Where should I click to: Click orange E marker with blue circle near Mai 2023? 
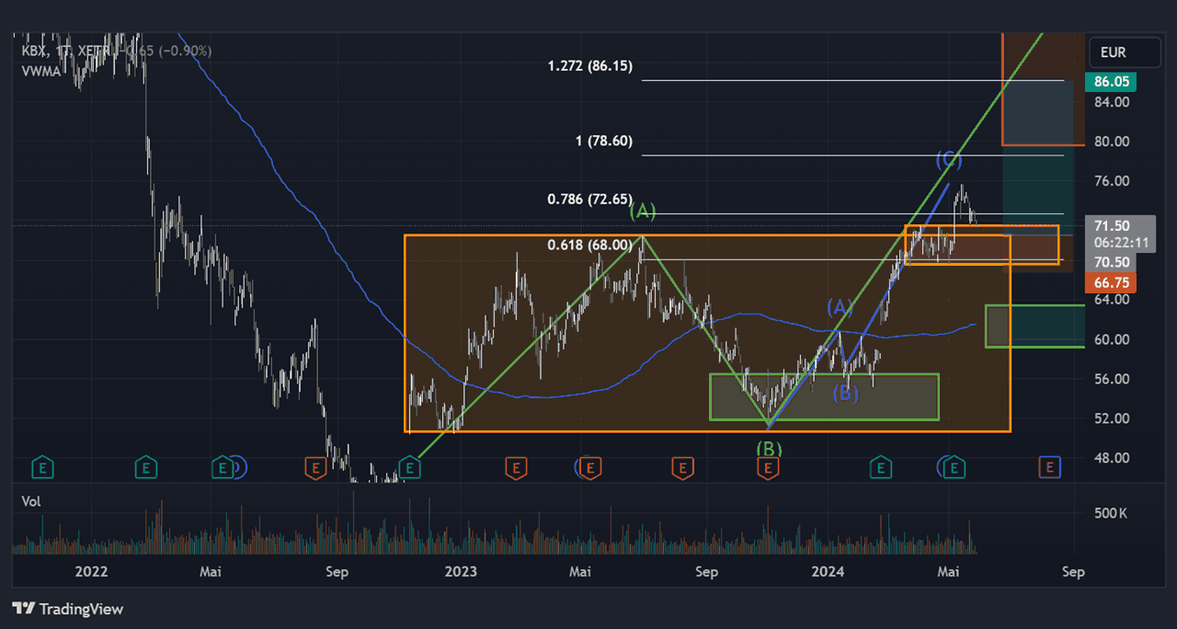[x=590, y=468]
